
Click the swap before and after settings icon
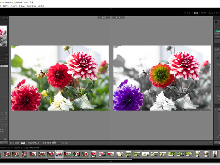click(x=54, y=143)
